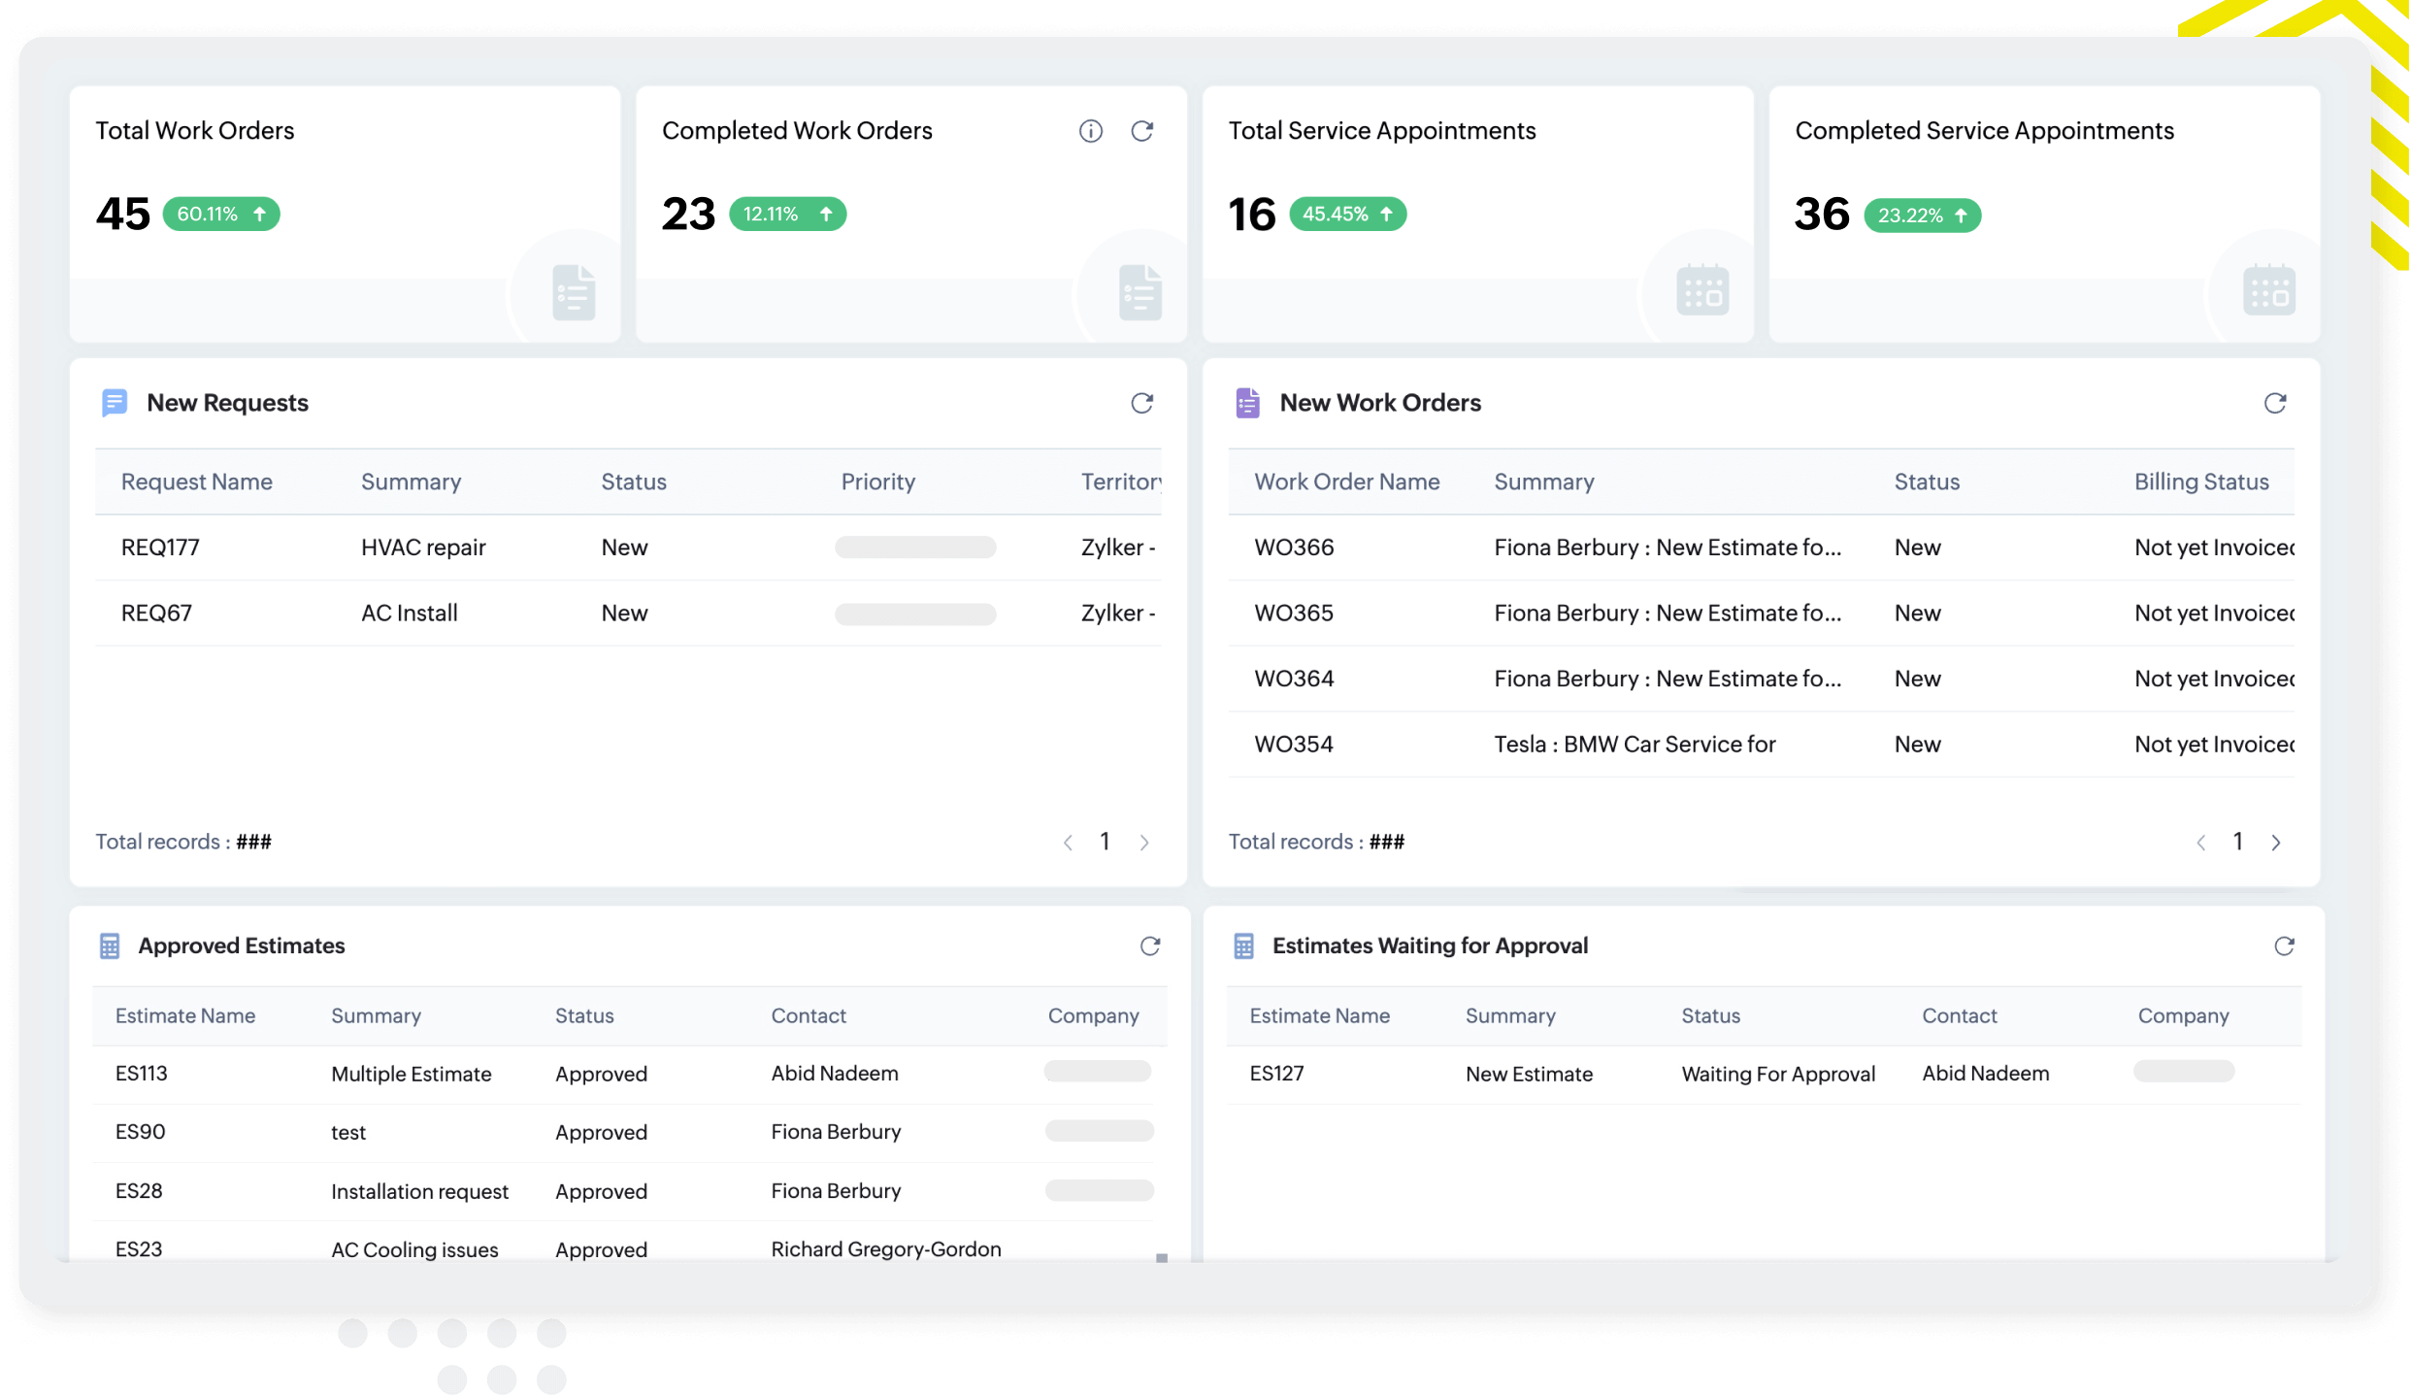Open request REQ177
Screen dimensions: 2411x1395
160,548
